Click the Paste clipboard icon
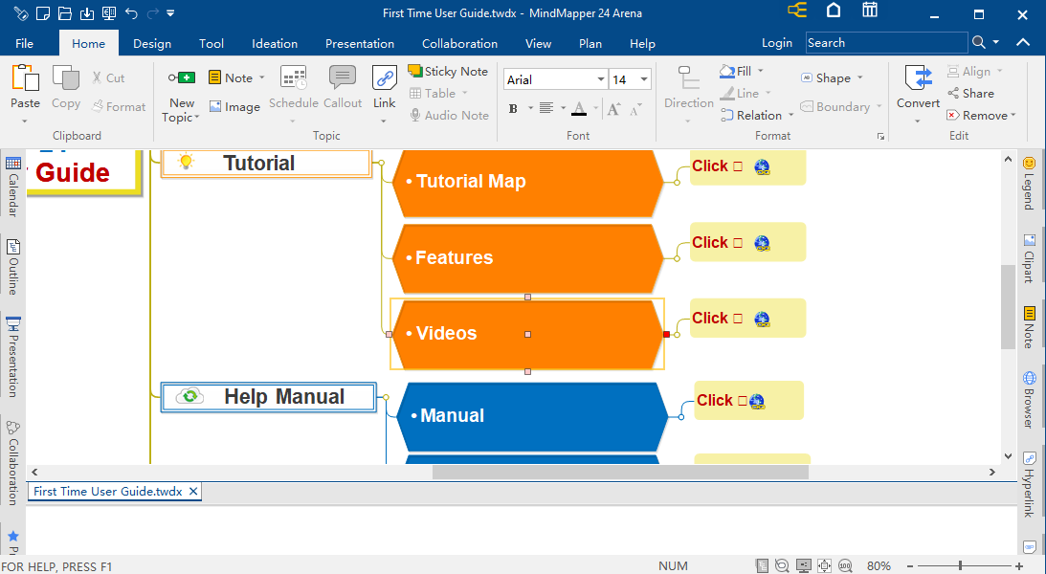Viewport: 1046px width, 574px height. coord(25,78)
